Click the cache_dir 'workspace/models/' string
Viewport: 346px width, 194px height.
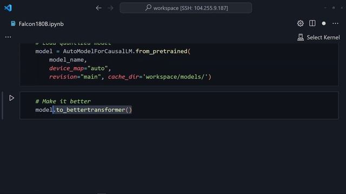click(x=175, y=77)
